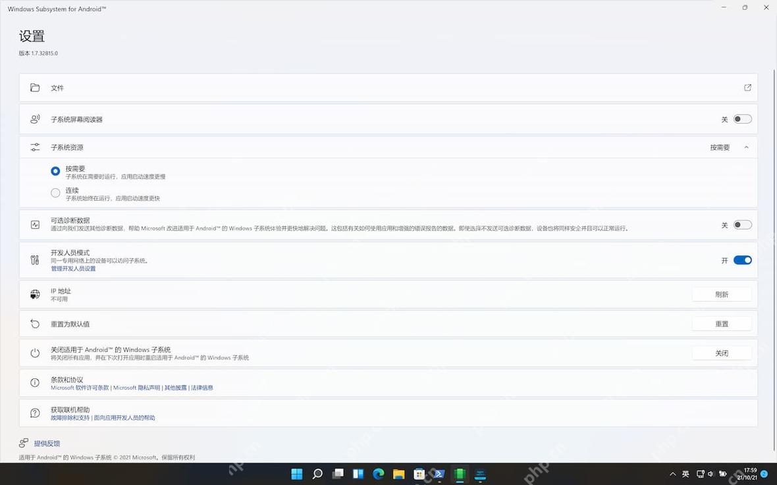Click the 重置为默认值 label
The image size is (777, 485).
click(70, 324)
